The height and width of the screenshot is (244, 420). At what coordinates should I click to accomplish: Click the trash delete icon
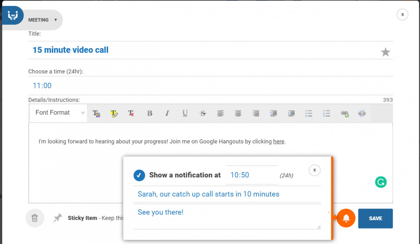[x=35, y=218]
